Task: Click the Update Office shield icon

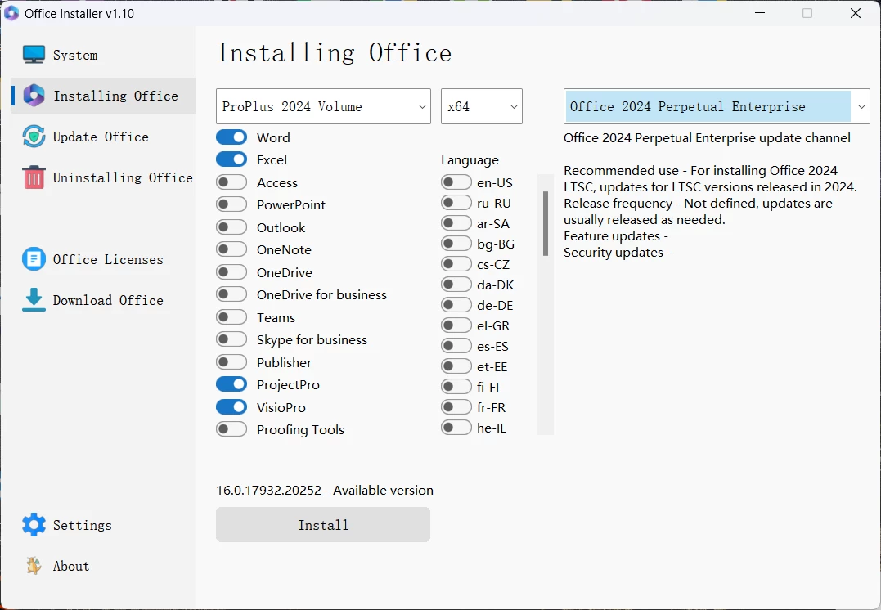Action: (x=34, y=137)
